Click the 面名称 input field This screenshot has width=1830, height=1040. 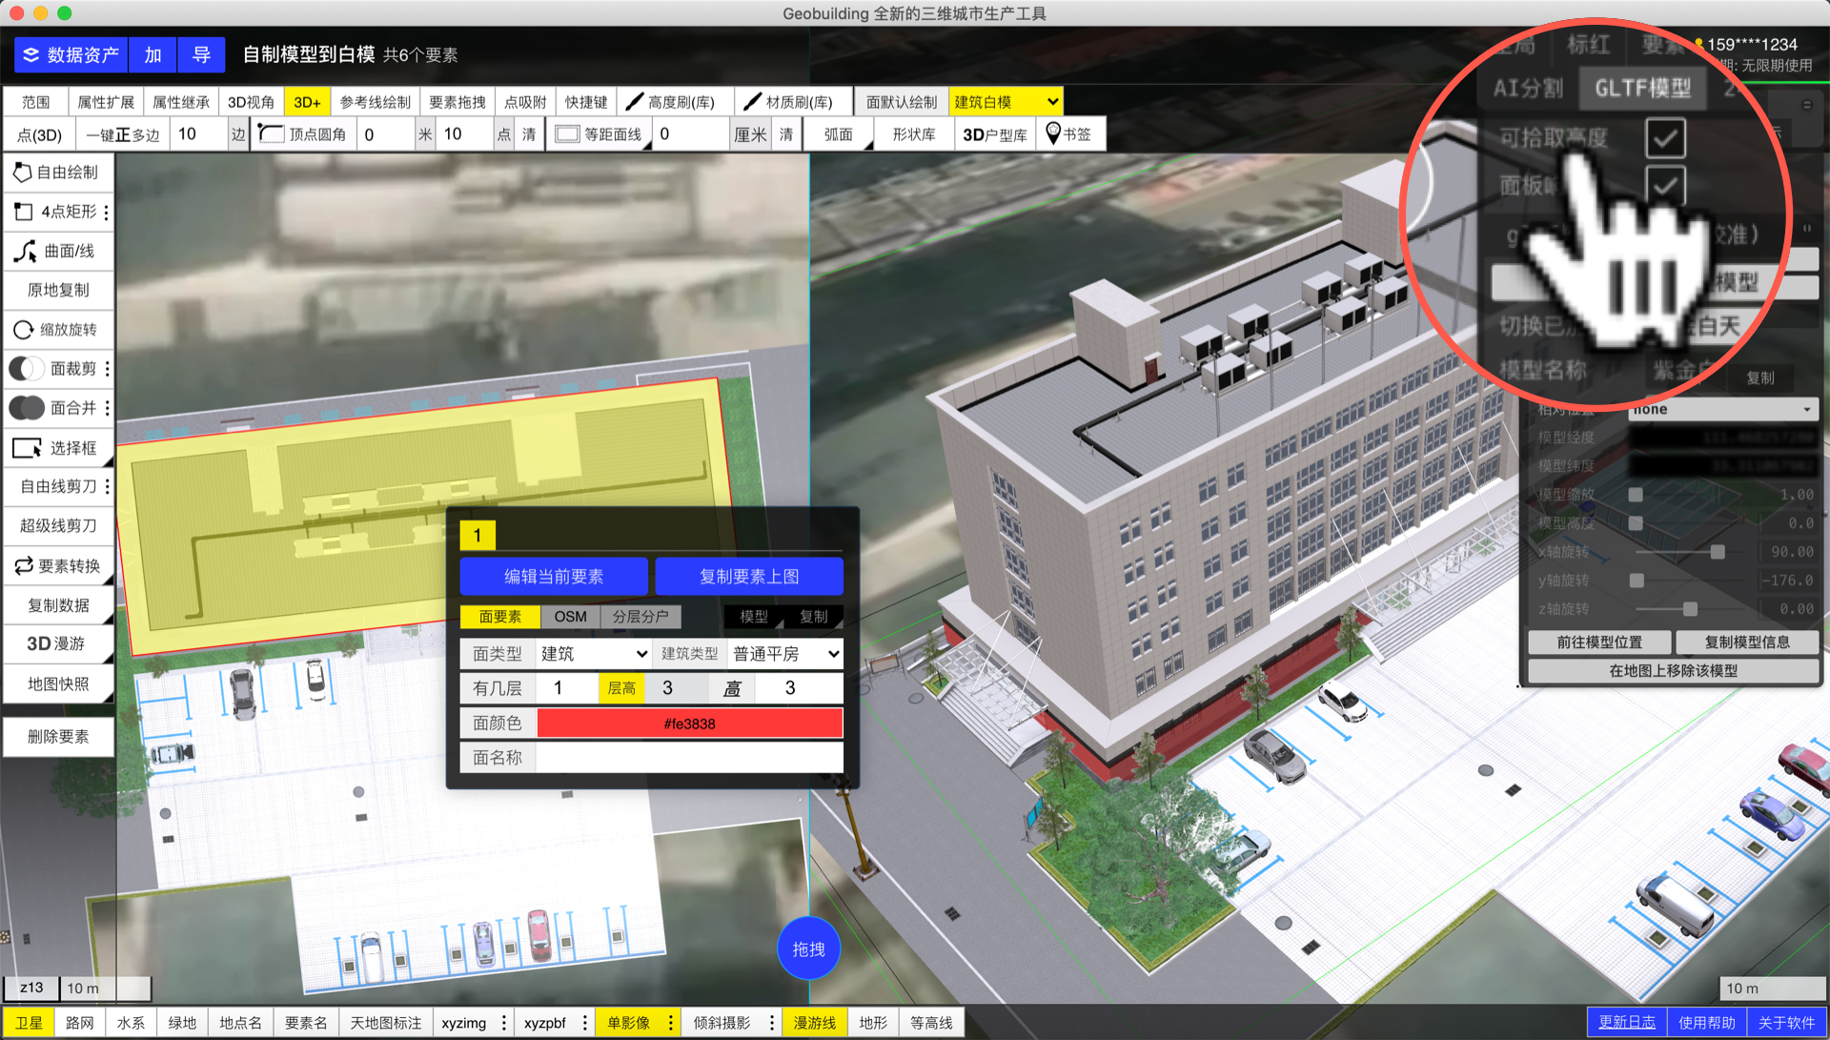pyautogui.click(x=689, y=758)
